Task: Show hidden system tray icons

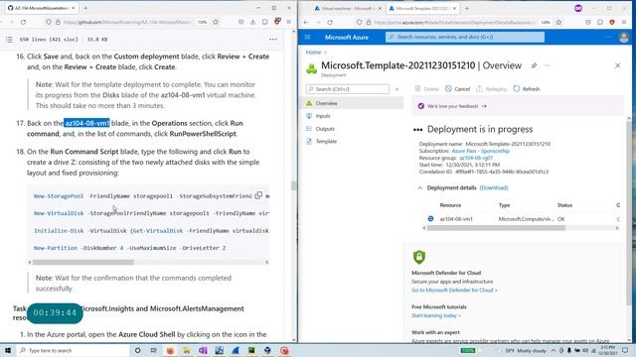Action: (x=553, y=350)
